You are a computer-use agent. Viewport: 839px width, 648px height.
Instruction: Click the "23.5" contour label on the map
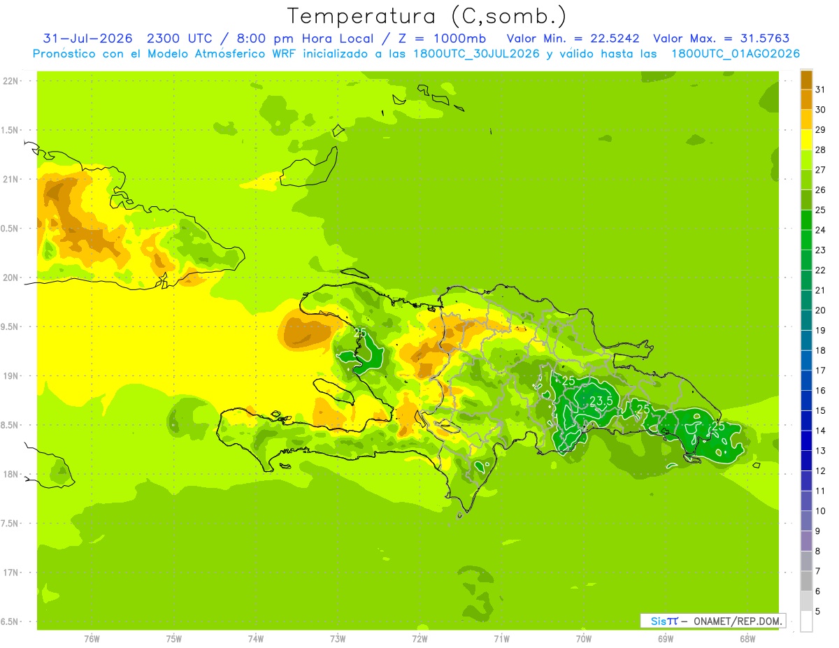tap(601, 401)
